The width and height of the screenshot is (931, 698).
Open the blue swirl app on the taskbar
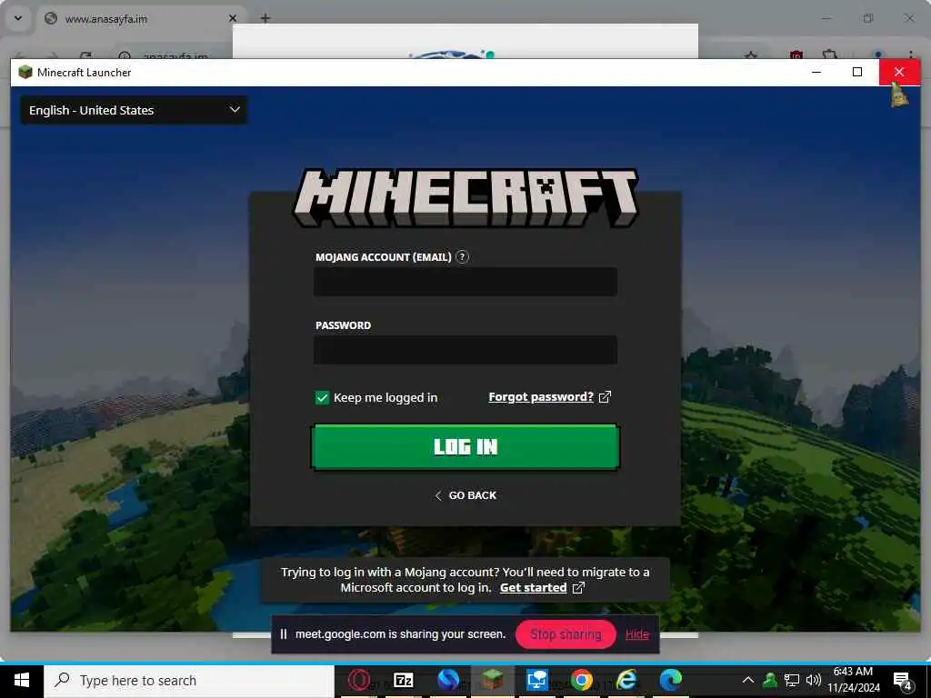pyautogui.click(x=448, y=680)
